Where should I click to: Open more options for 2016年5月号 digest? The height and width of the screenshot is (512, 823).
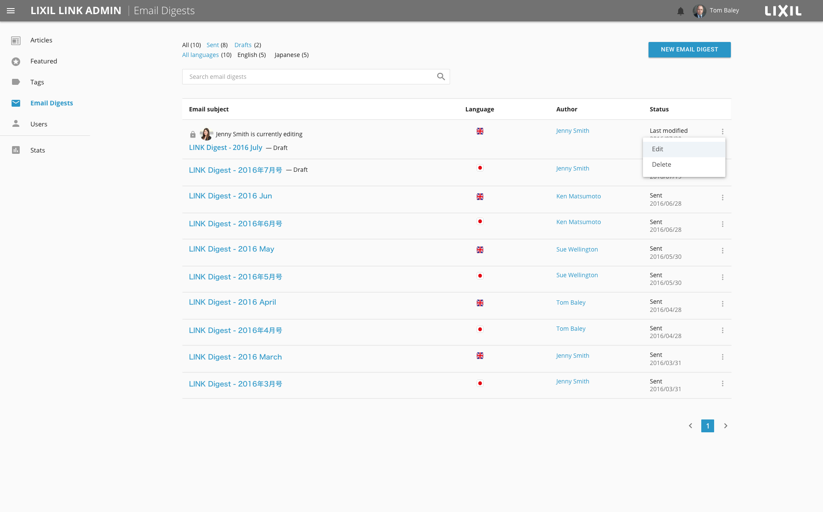723,277
